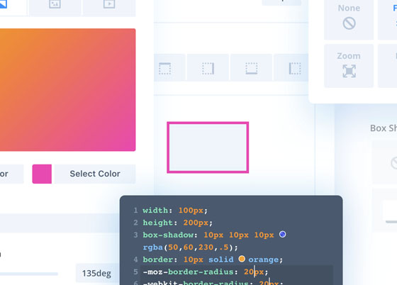Image resolution: width=397 pixels, height=285 pixels.
Task: Click the orange-to-pink gradient preview
Action: click(67, 89)
